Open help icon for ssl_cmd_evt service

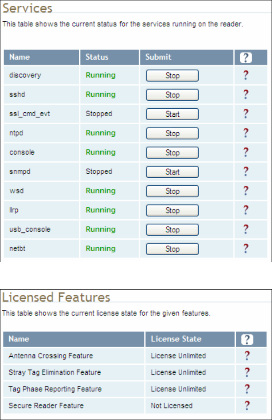pyautogui.click(x=246, y=114)
